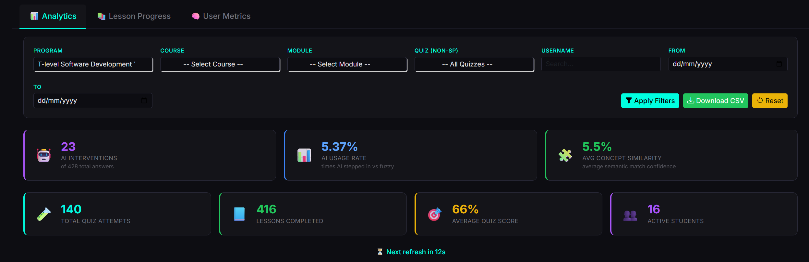The width and height of the screenshot is (809, 262).
Task: Click the "140" quiz attempts value
Action: pos(71,209)
